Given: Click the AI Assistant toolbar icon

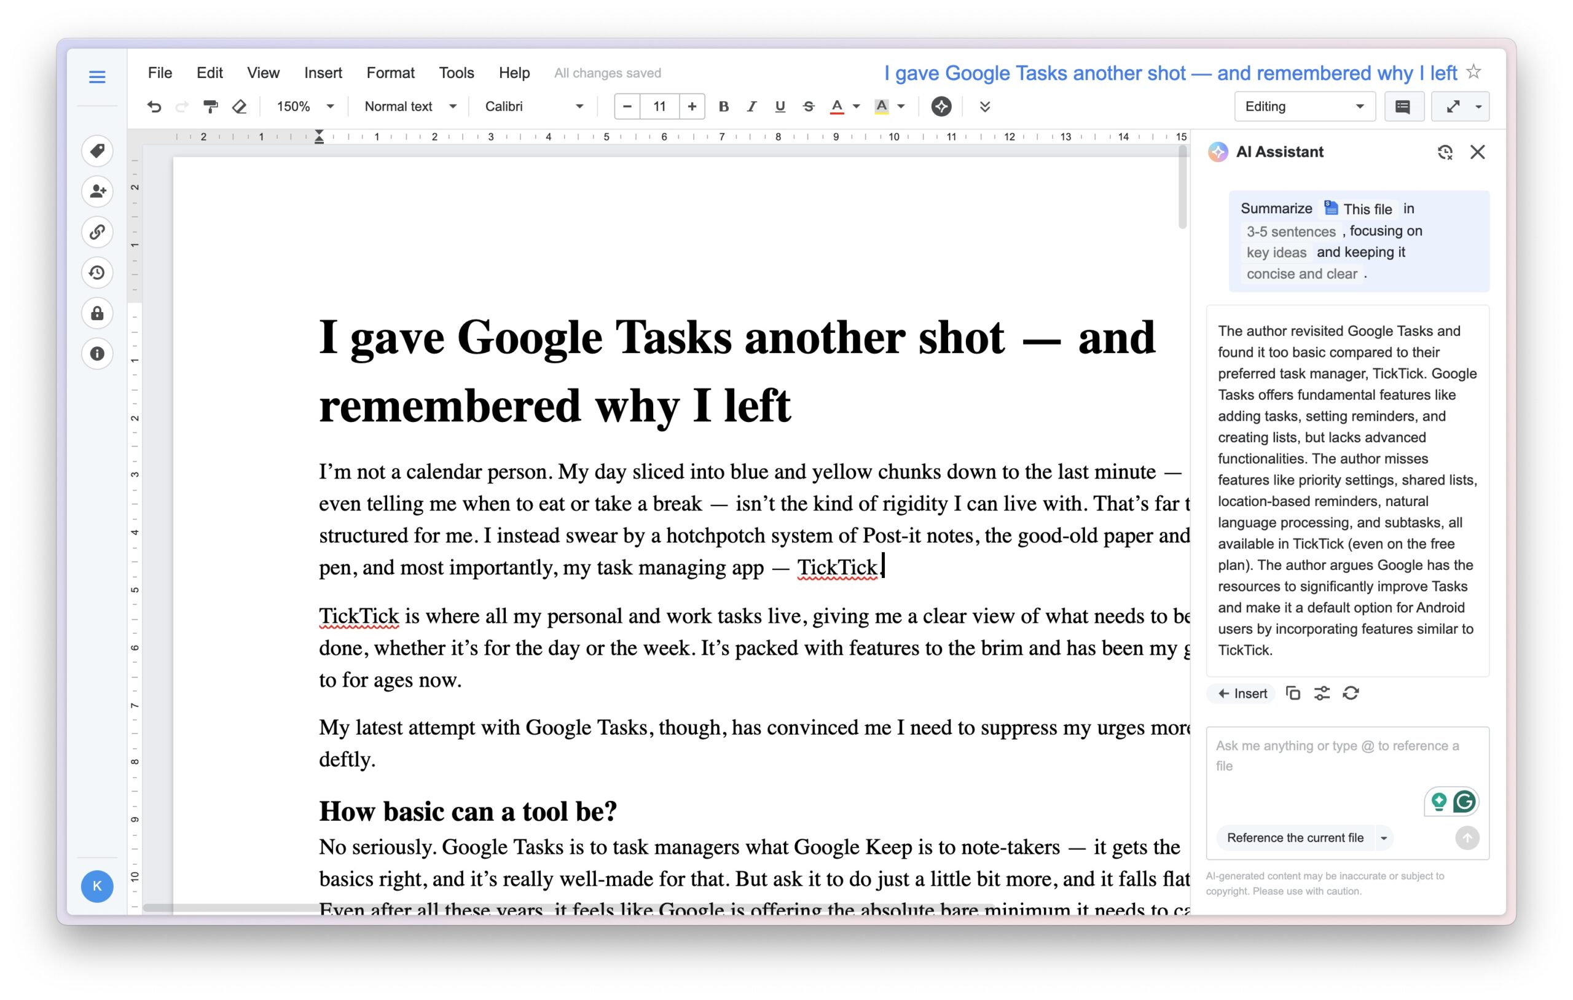Looking at the screenshot, I should click(x=941, y=106).
